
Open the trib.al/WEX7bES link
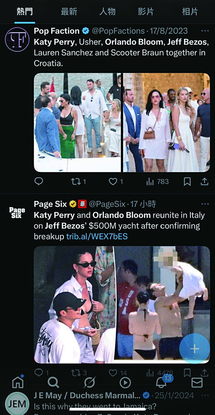(97, 237)
